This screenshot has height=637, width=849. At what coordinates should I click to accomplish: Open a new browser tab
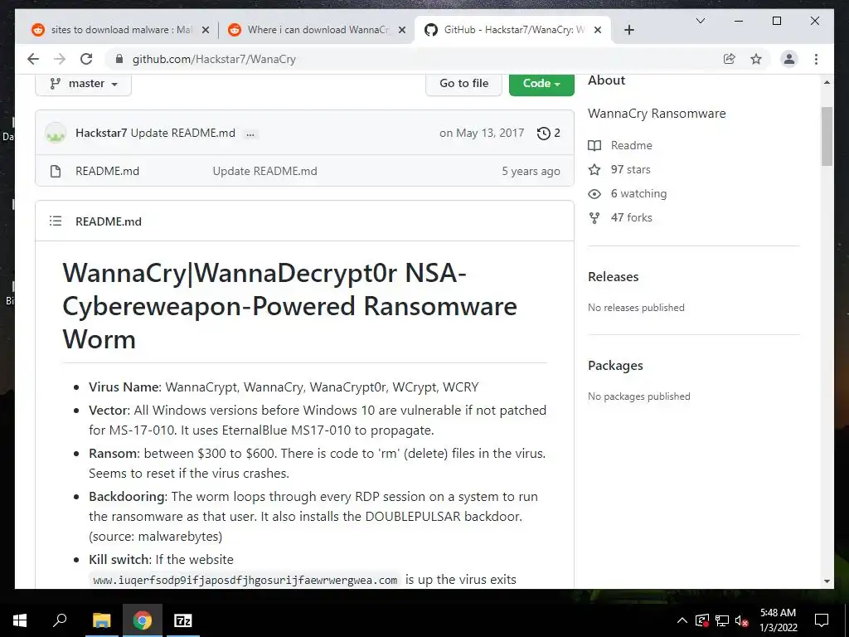point(628,30)
